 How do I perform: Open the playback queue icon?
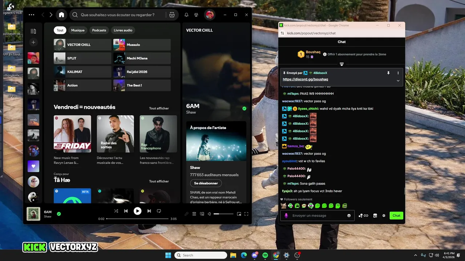(x=194, y=214)
